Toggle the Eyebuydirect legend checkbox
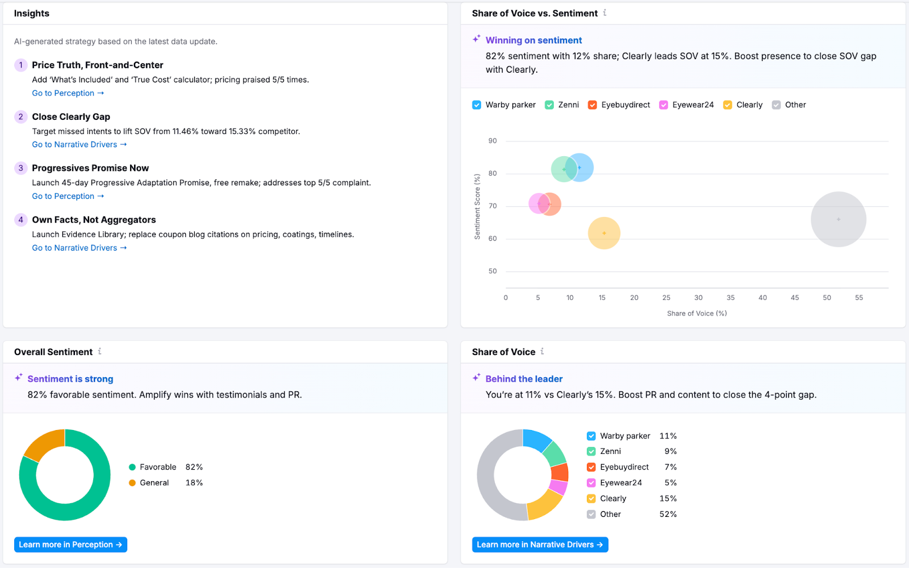The image size is (909, 568). [593, 105]
